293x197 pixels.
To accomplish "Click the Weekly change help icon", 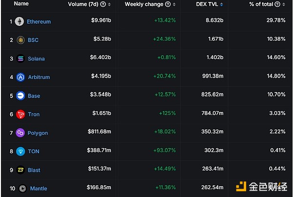I will tap(168, 4).
